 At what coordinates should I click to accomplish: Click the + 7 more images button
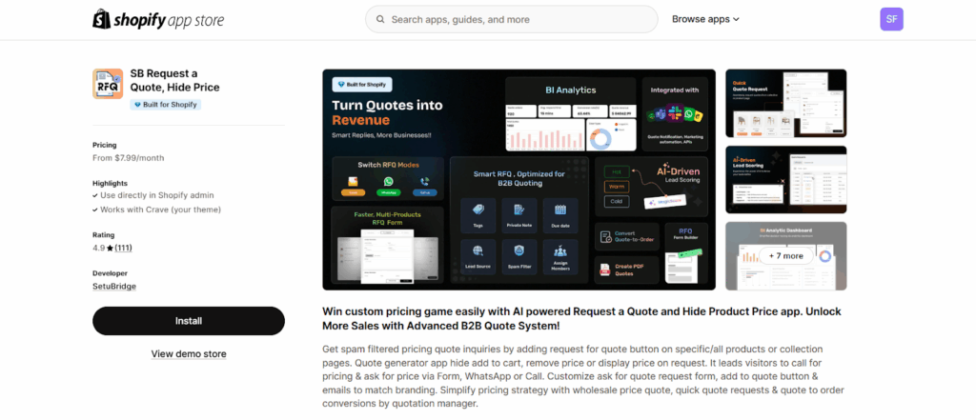coord(786,256)
